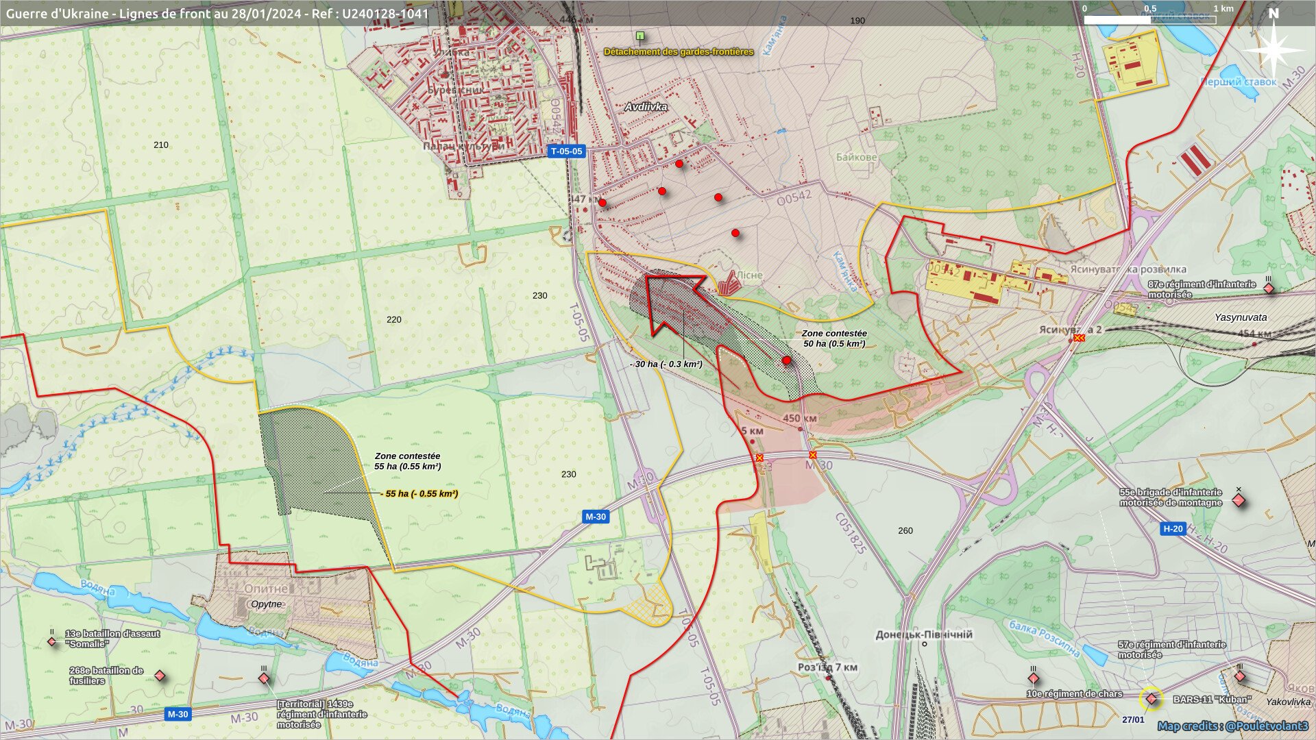
Task: Click the elevation number 210
Action: [x=161, y=145]
